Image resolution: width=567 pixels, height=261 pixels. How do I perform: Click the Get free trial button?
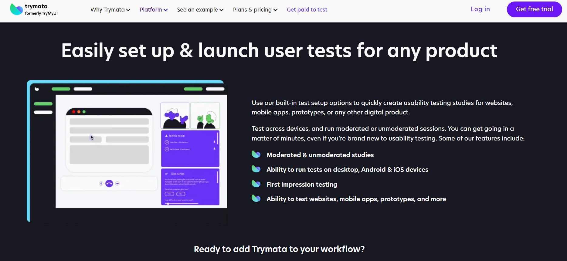pyautogui.click(x=534, y=9)
